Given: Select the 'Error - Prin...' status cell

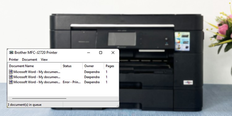Looking at the screenshot, I should 72,82.
